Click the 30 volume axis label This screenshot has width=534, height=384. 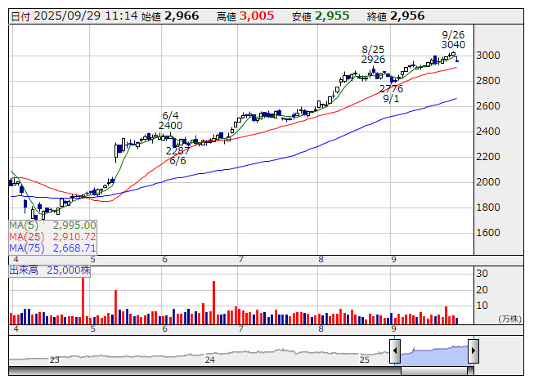point(482,274)
